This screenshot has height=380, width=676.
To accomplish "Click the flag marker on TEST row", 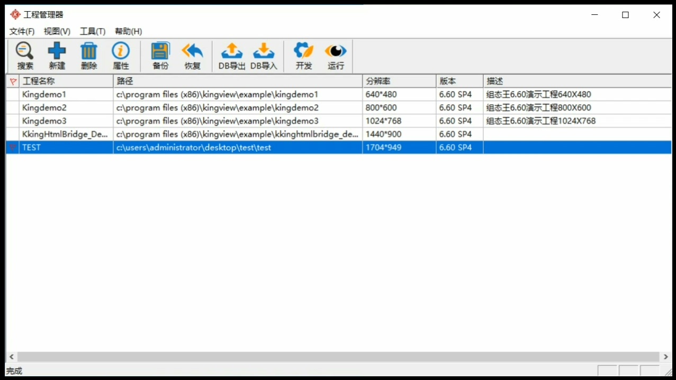I will click(13, 148).
